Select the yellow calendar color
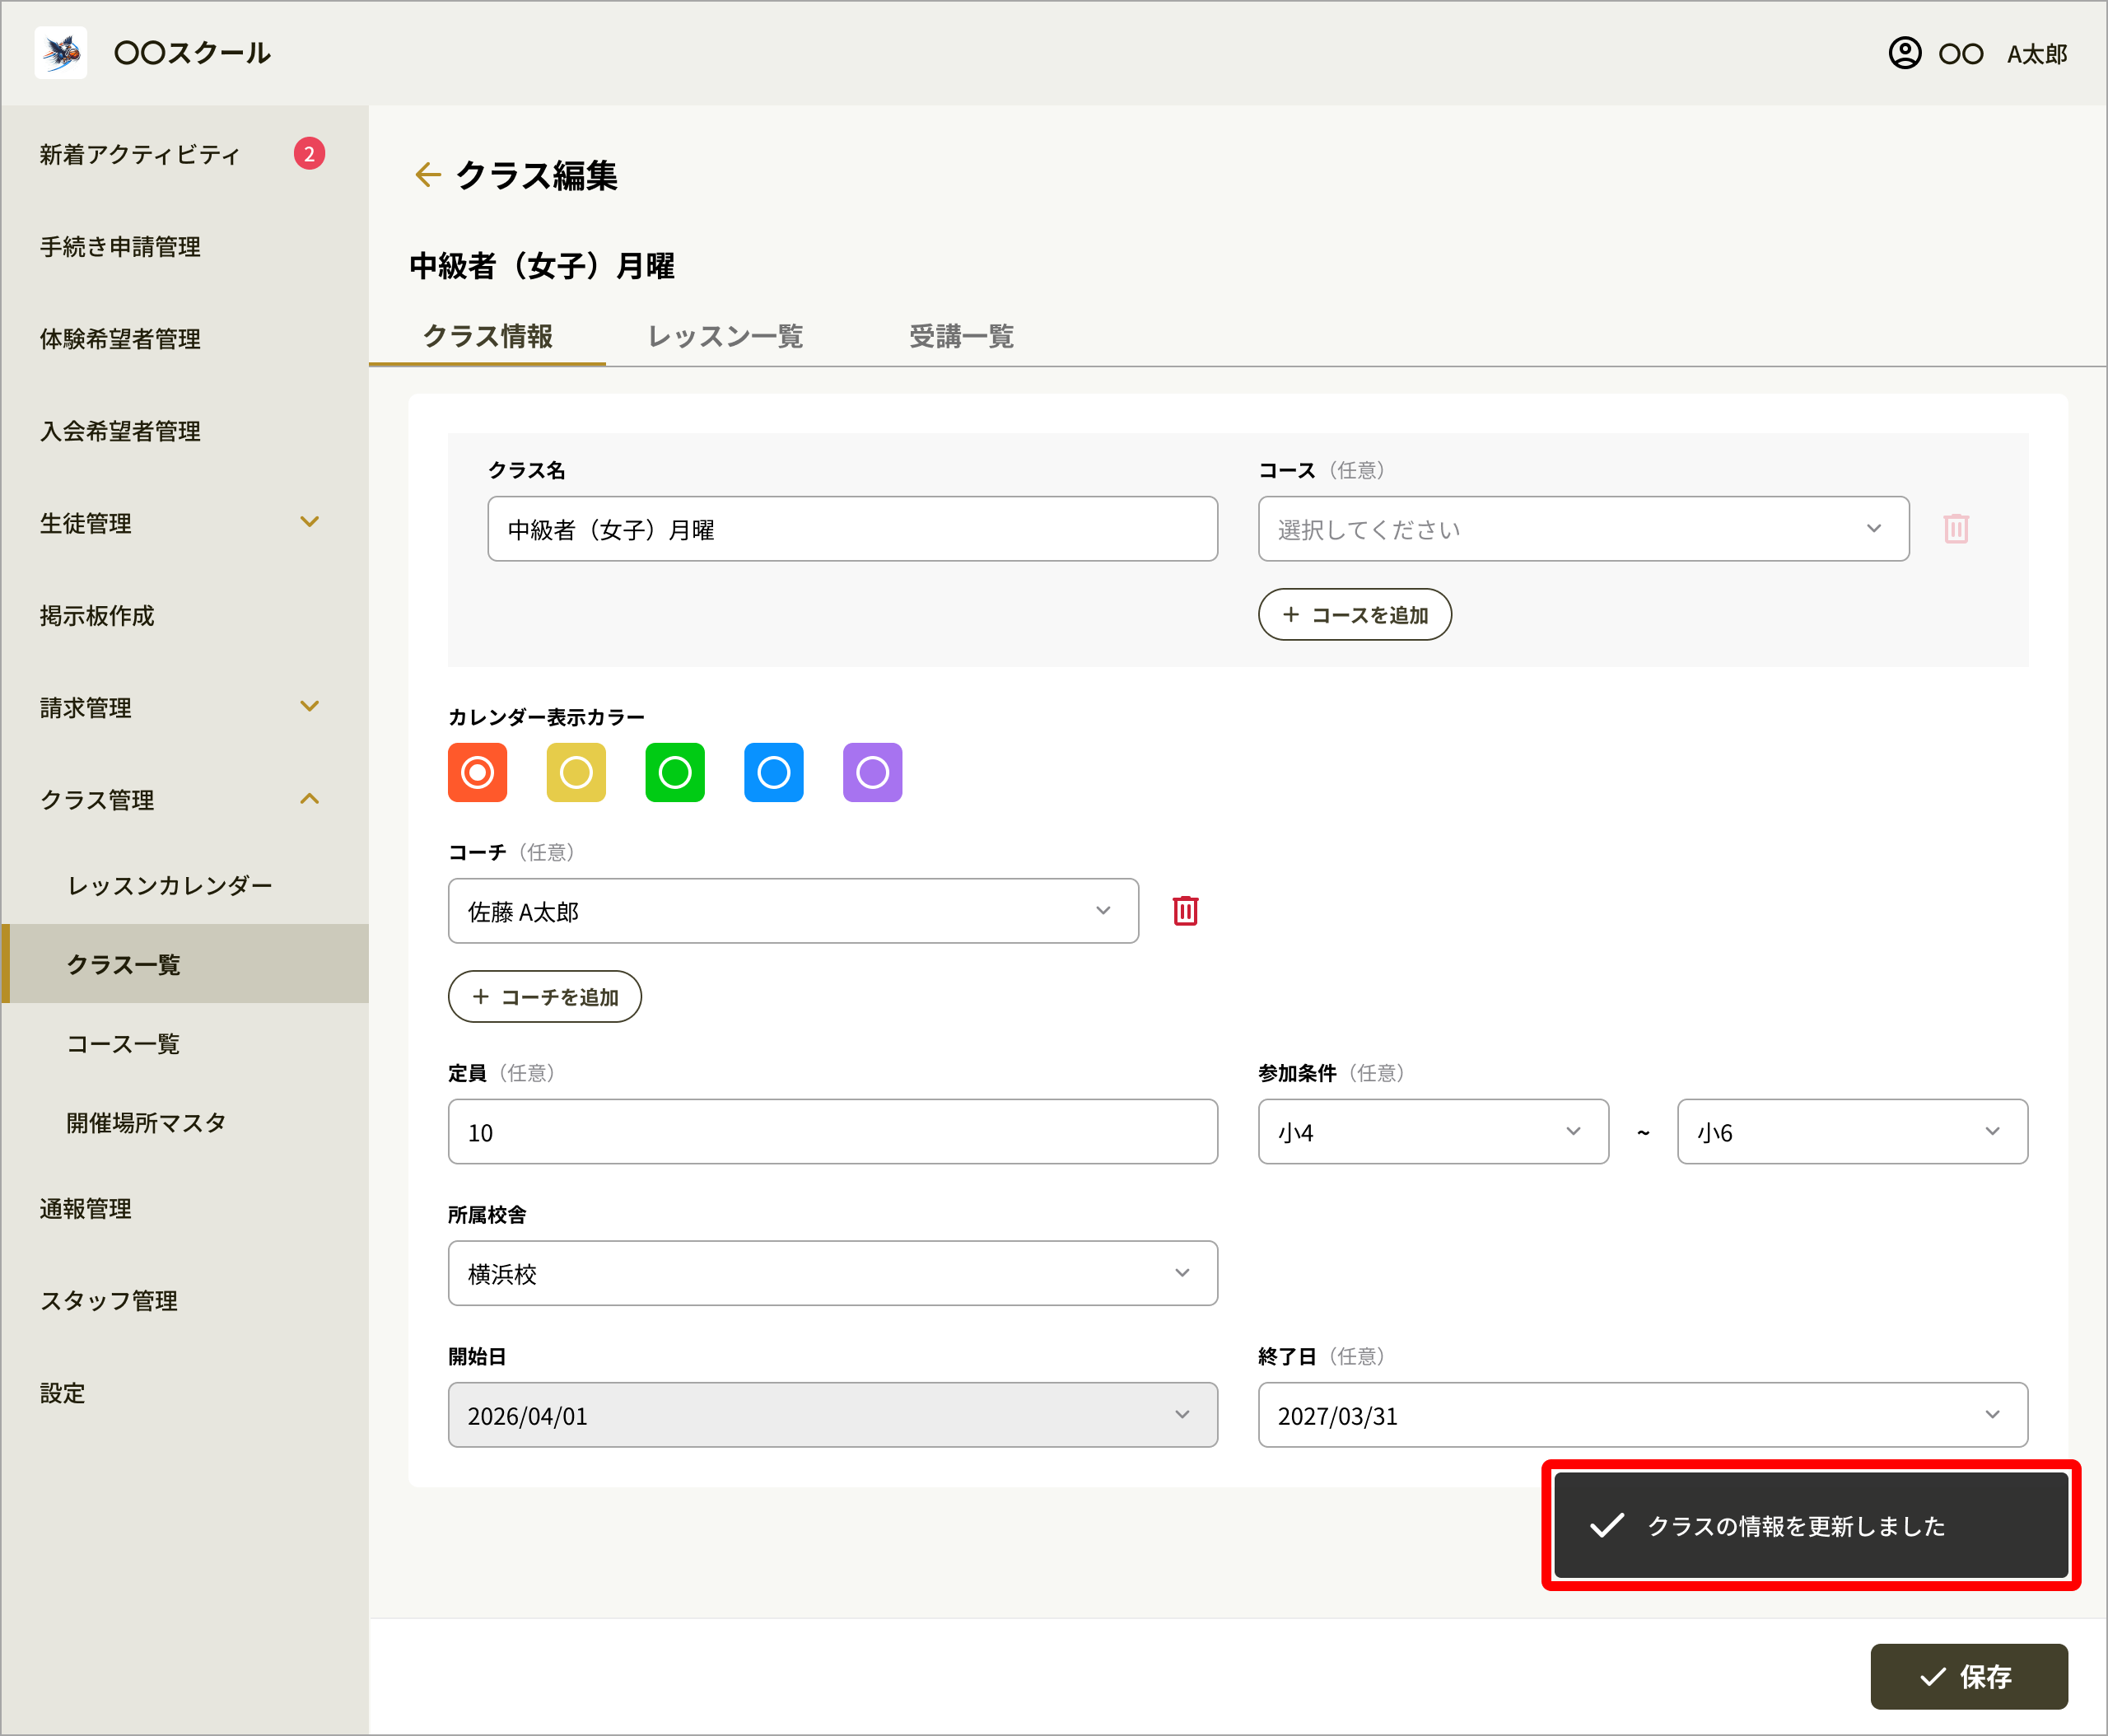 pos(576,772)
